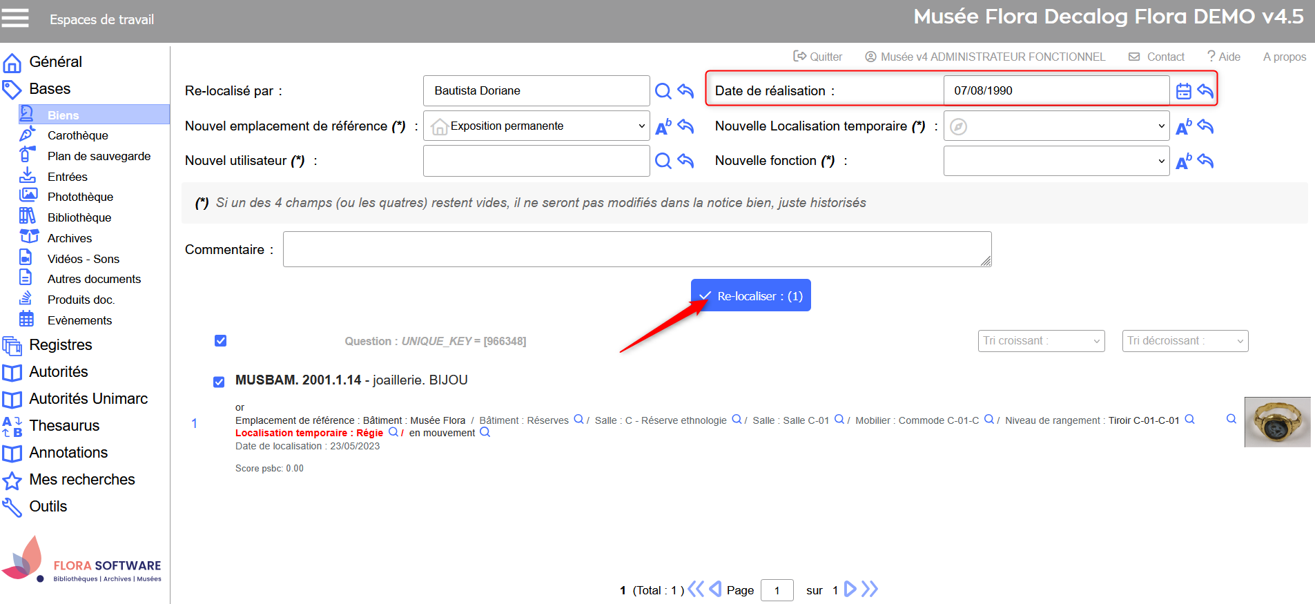Viewport: 1315px width, 604px height.
Task: Click the search icon next to Re-localisé par
Action: point(663,91)
